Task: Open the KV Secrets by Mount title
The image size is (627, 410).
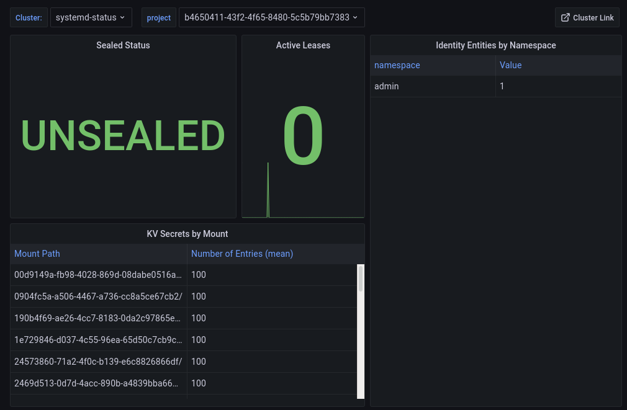Action: point(187,234)
